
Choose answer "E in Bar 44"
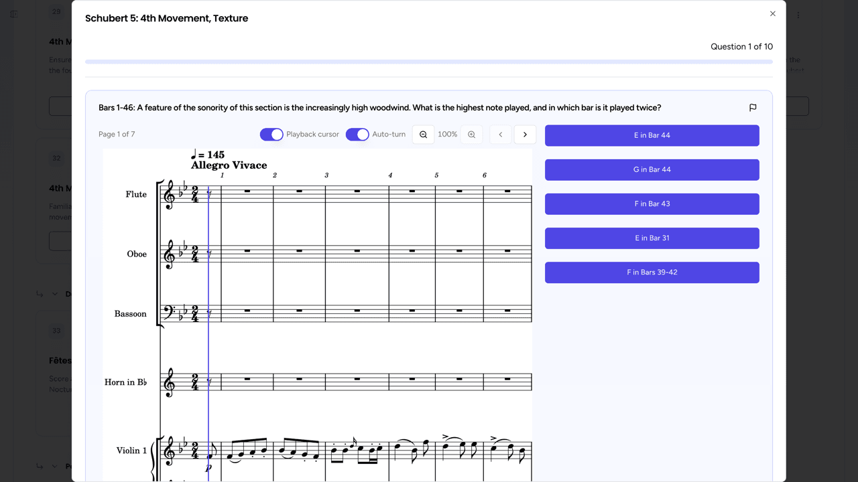(x=652, y=135)
